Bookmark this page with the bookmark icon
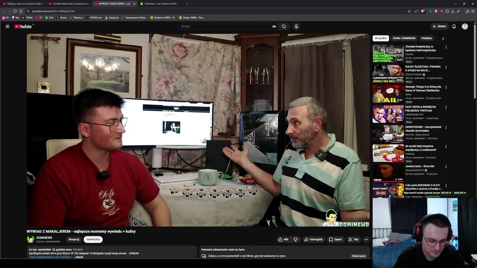Screen dimensions: 477x268 [x=21, y=11]
